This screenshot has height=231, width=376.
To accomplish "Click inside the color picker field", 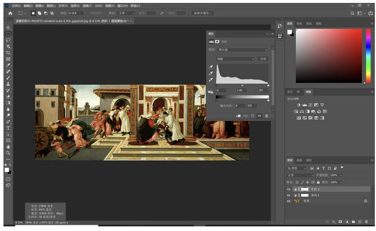I will (329, 56).
